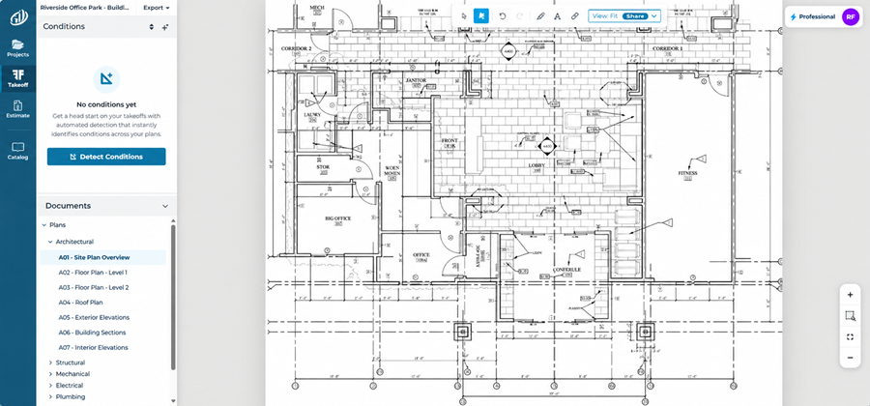870x406 pixels.
Task: Click the link tool icon
Action: pos(575,16)
